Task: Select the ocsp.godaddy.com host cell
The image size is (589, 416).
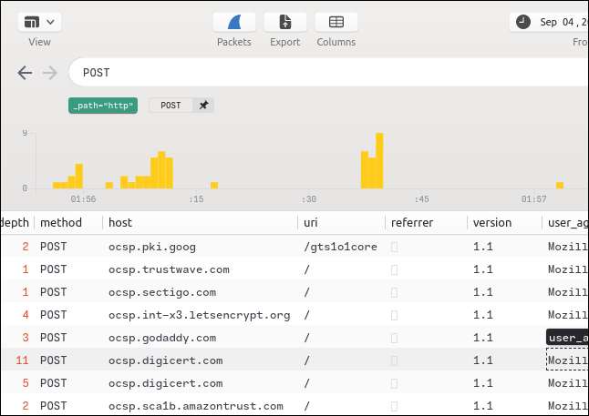Action: 162,338
